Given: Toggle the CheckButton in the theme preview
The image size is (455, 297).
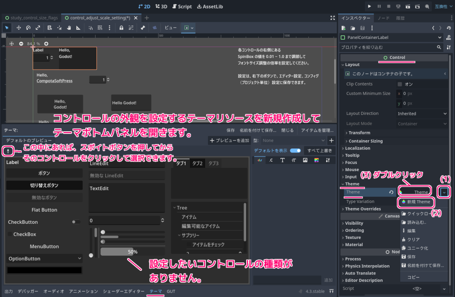Looking at the screenshot, I should 76,222.
